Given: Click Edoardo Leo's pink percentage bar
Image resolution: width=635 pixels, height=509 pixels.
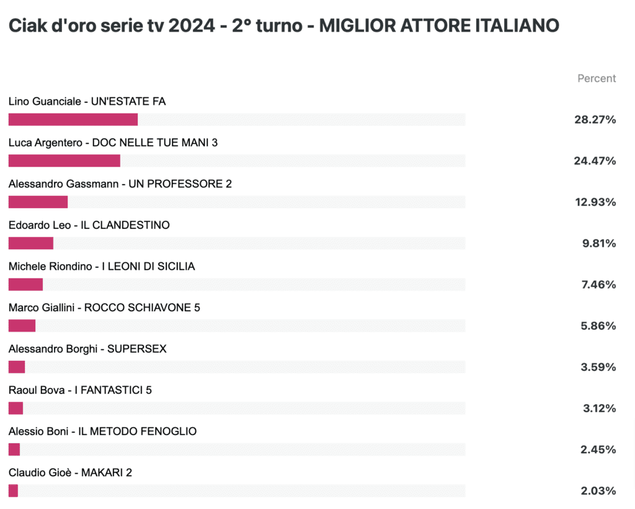Looking at the screenshot, I should (x=31, y=244).
